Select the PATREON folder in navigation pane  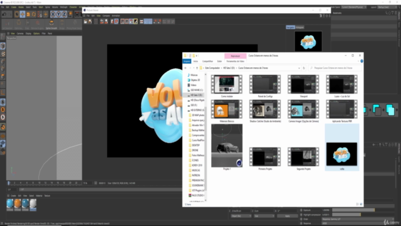click(196, 176)
